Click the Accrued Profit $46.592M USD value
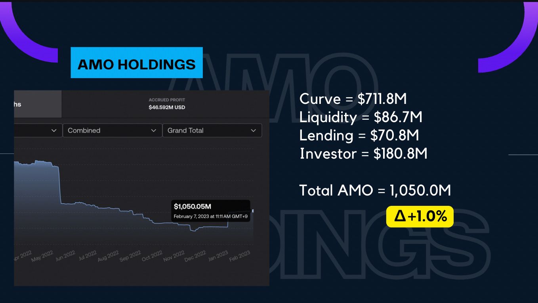 click(167, 107)
